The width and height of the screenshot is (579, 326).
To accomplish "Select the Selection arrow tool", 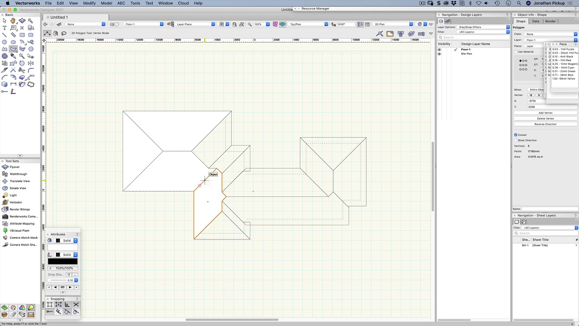I will (5, 21).
